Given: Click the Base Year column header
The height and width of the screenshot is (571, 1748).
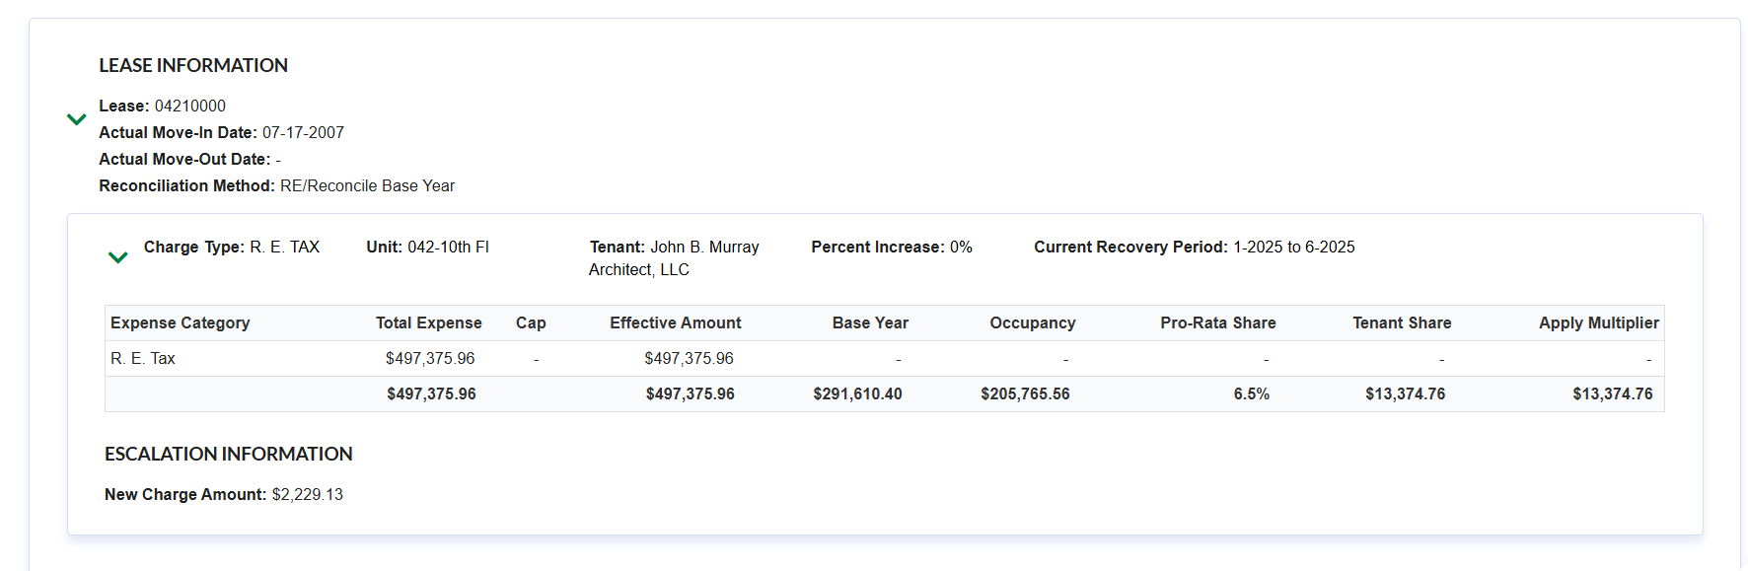Looking at the screenshot, I should point(870,322).
